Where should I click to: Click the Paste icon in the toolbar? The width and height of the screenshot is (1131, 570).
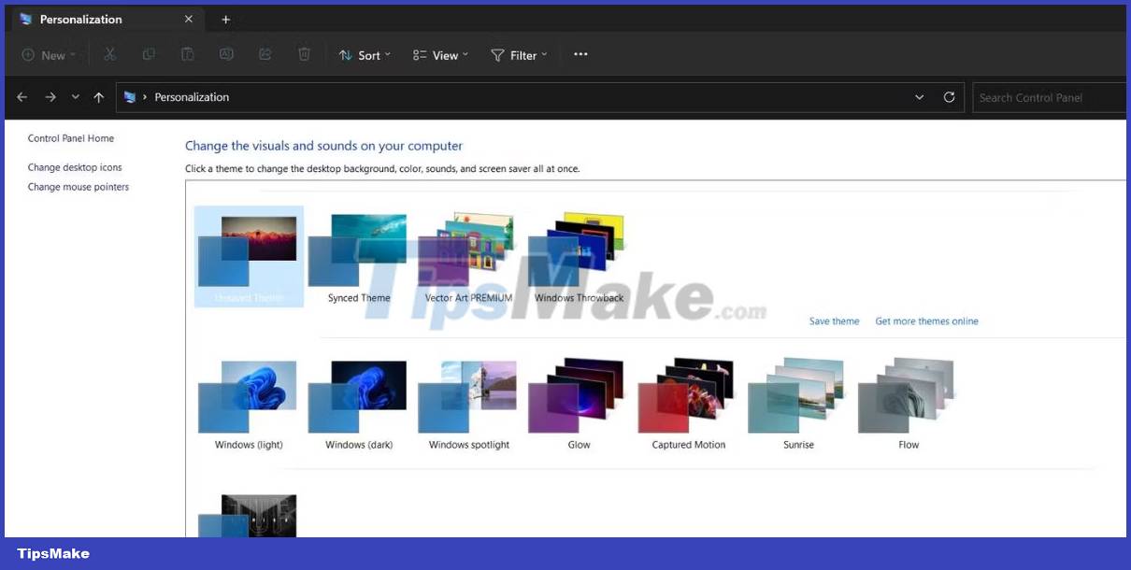click(x=187, y=54)
